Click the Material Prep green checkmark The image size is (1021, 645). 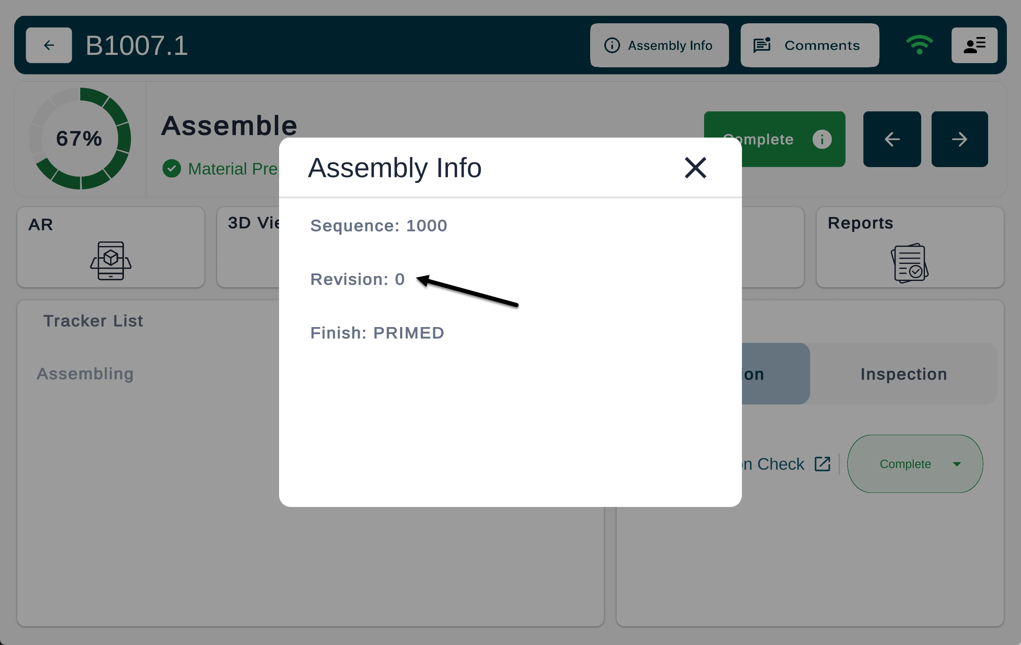(x=172, y=169)
